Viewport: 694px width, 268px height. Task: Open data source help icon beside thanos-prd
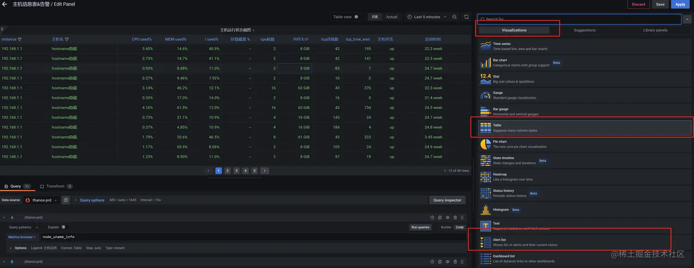pyautogui.click(x=66, y=200)
